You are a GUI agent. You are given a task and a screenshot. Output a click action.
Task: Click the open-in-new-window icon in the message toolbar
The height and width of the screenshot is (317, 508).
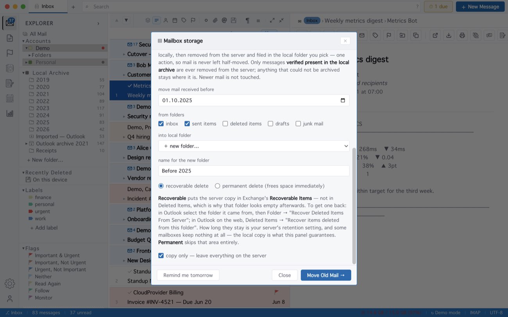(x=435, y=36)
